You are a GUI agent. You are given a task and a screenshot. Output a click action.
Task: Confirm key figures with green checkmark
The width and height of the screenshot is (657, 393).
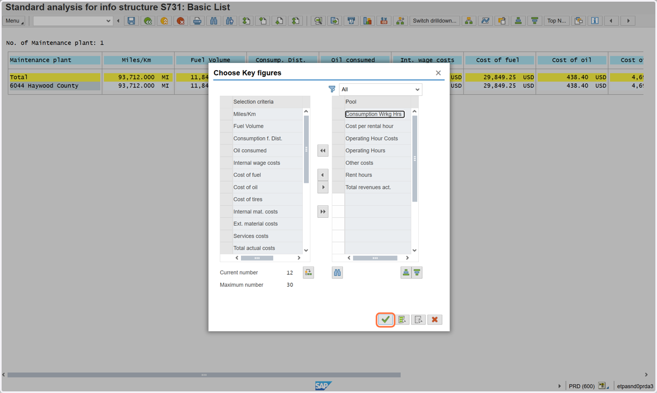click(x=386, y=320)
